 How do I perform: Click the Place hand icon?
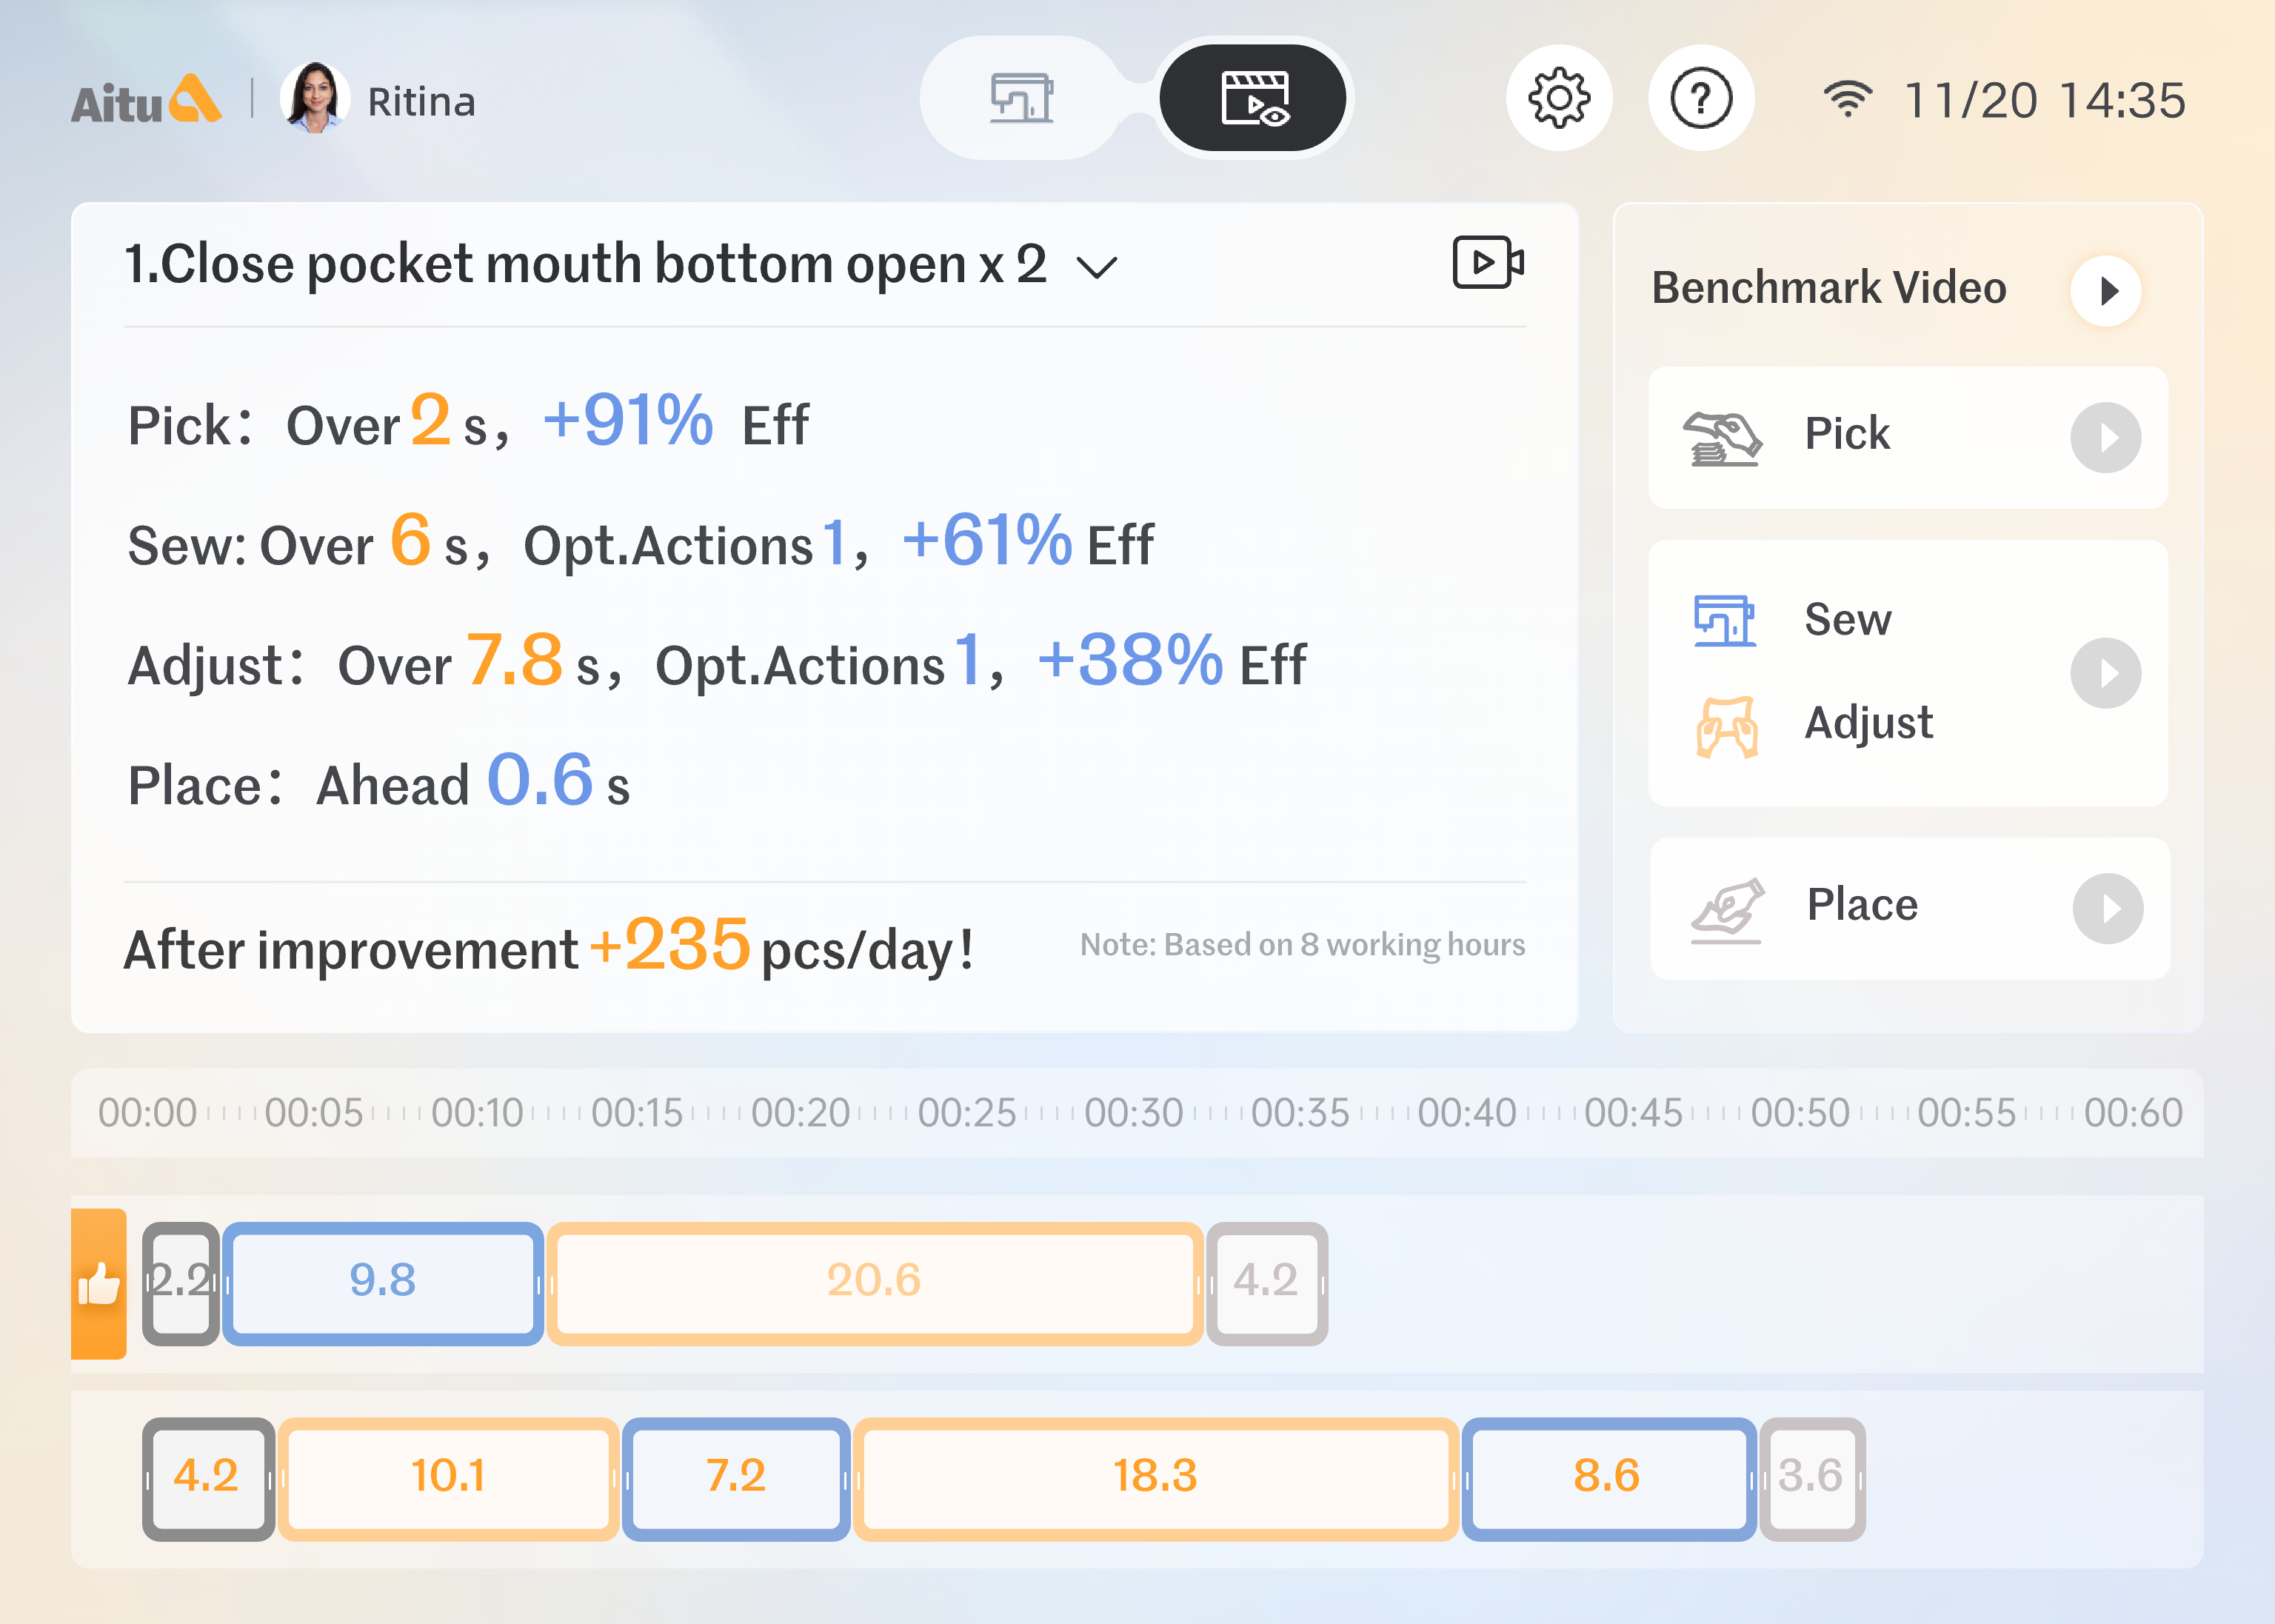[1727, 909]
